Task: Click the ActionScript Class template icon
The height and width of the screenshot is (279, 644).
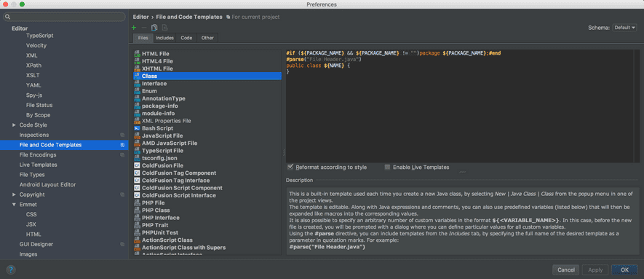Action: coord(138,240)
